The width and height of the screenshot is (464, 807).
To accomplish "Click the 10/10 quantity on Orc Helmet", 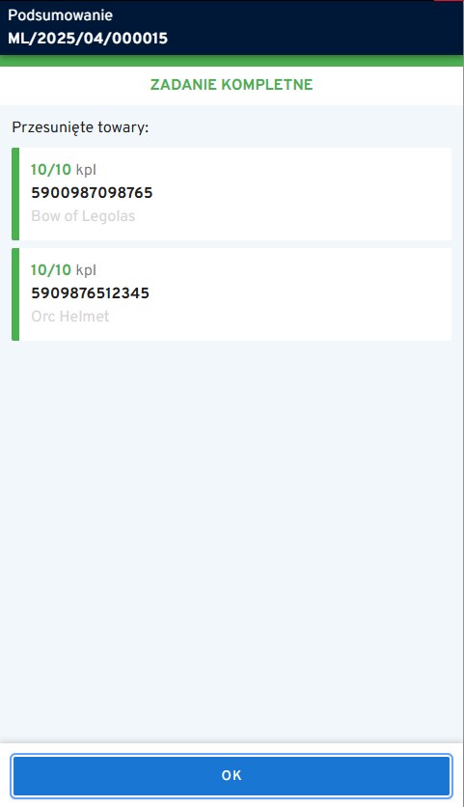I will [x=51, y=269].
